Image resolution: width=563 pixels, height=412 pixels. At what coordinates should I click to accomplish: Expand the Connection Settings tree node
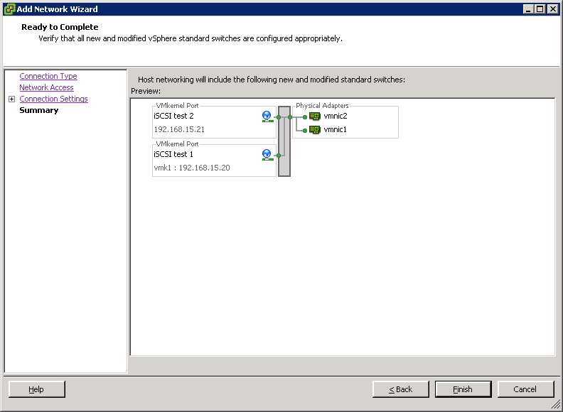click(11, 99)
